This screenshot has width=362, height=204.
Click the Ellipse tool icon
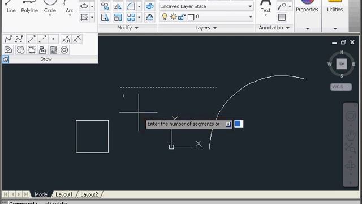[x=84, y=6]
